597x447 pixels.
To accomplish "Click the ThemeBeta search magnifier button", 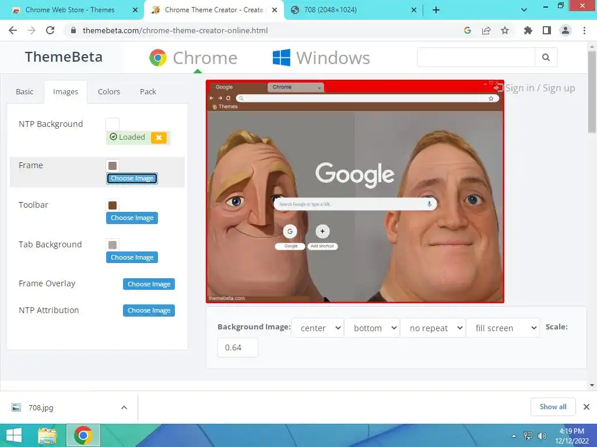I will tap(546, 57).
